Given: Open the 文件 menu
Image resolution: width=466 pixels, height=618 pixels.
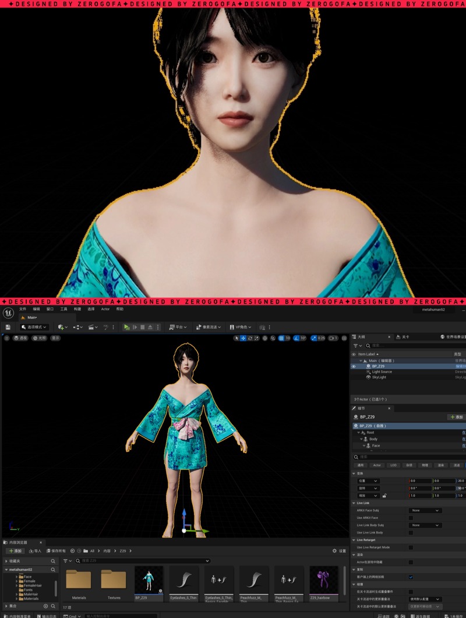Looking at the screenshot, I should [23, 309].
